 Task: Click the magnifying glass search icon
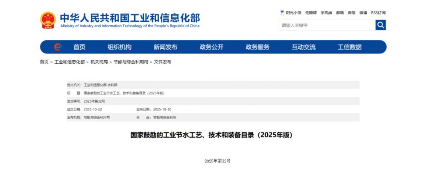coord(380,25)
